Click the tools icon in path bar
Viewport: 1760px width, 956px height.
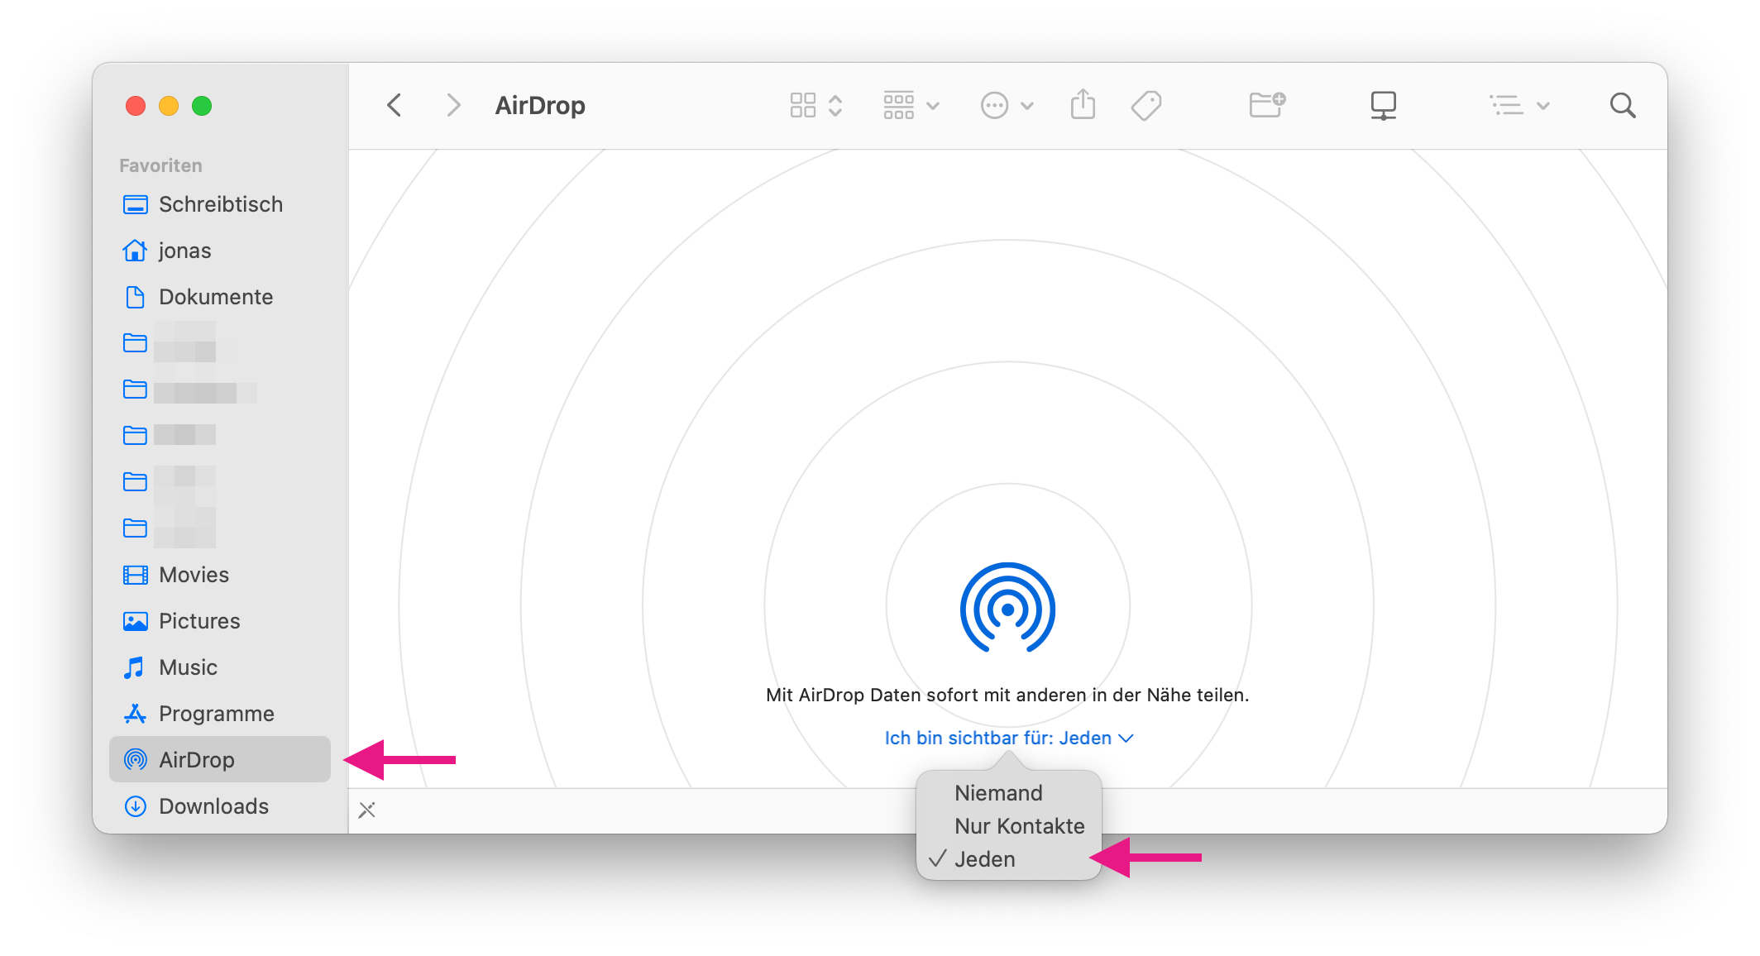(x=367, y=810)
